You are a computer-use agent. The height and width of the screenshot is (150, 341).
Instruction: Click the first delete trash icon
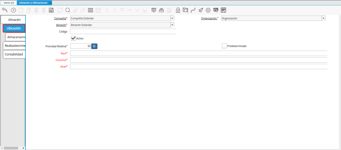[x=36, y=10]
